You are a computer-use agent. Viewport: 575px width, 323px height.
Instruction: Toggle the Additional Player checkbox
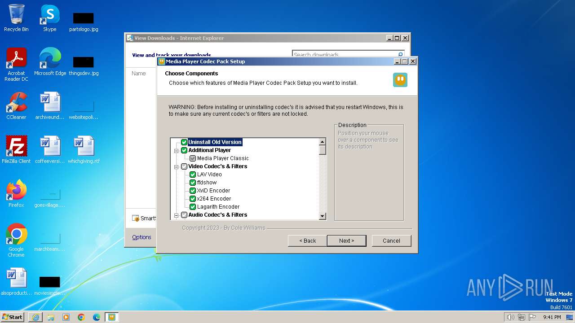(184, 150)
